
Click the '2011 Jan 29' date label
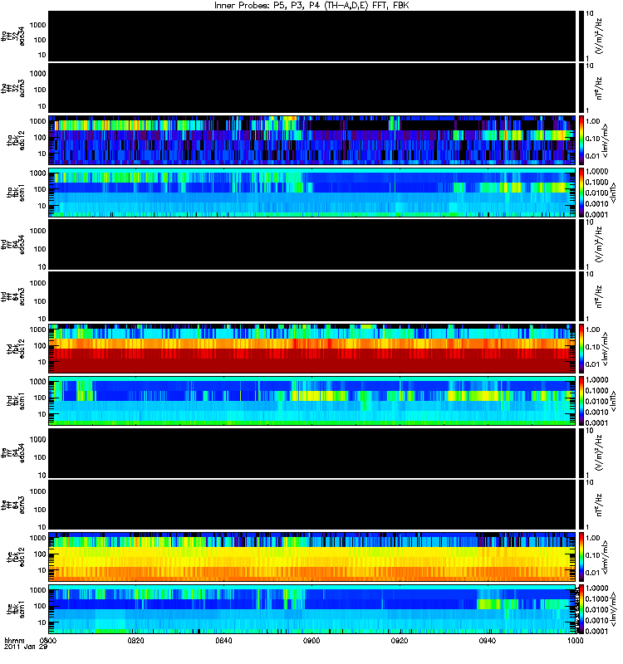26,647
